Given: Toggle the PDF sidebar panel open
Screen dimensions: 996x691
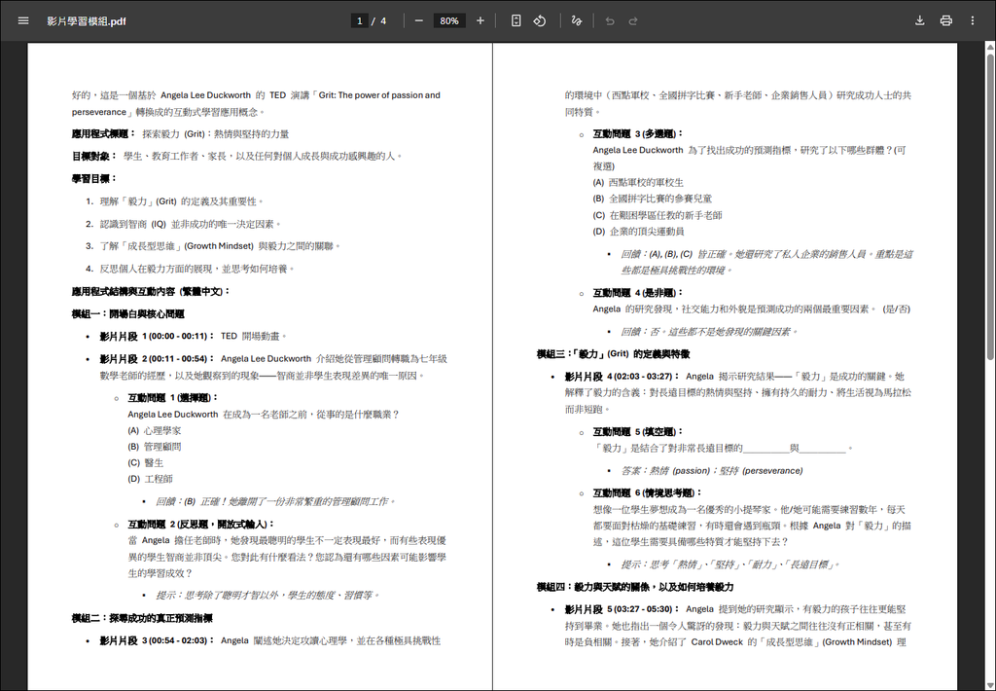Looking at the screenshot, I should (x=22, y=19).
